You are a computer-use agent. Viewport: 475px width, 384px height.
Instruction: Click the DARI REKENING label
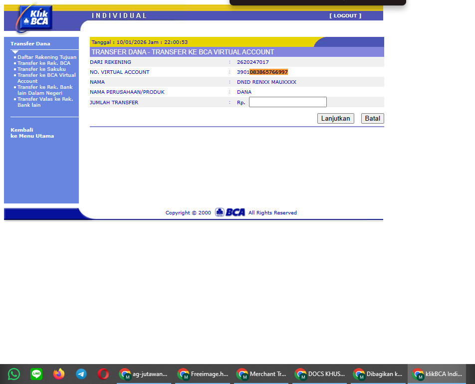point(111,62)
